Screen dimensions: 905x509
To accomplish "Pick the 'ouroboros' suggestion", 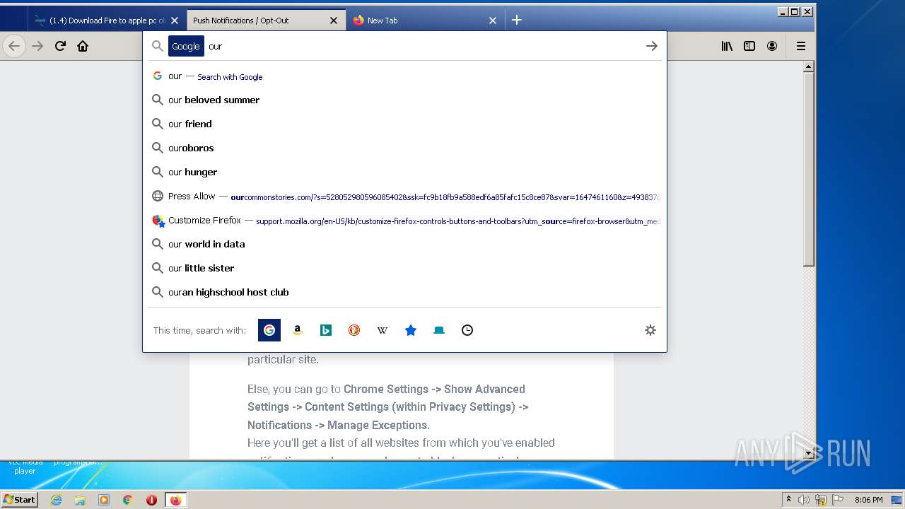I will (x=404, y=148).
